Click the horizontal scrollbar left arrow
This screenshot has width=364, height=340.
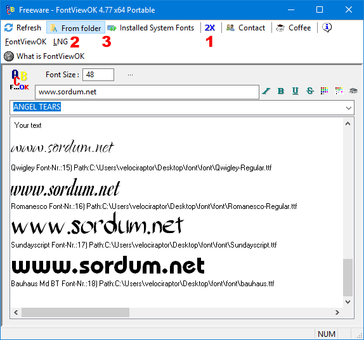click(x=16, y=312)
